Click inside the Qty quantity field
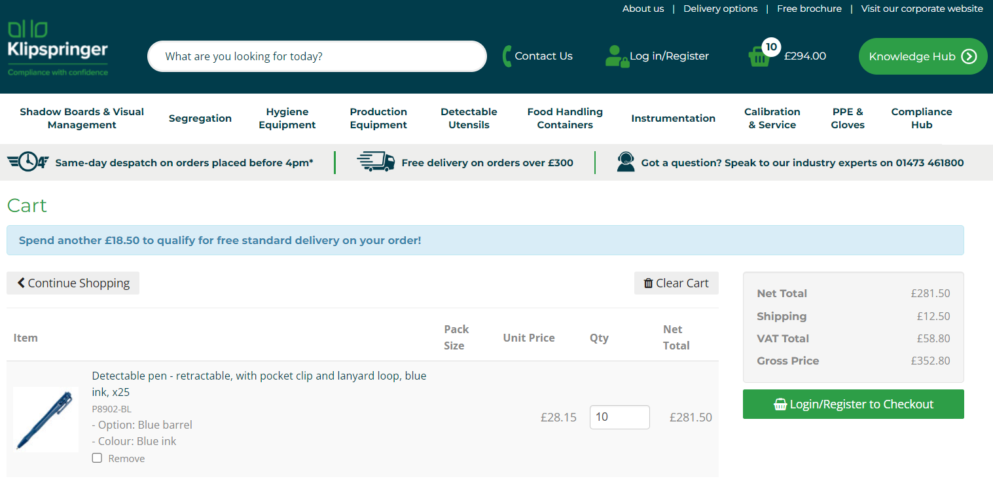Image resolution: width=993 pixels, height=483 pixels. pyautogui.click(x=619, y=417)
